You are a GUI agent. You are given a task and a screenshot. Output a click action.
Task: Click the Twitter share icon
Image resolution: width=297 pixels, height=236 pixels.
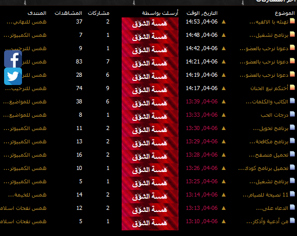tap(13, 76)
